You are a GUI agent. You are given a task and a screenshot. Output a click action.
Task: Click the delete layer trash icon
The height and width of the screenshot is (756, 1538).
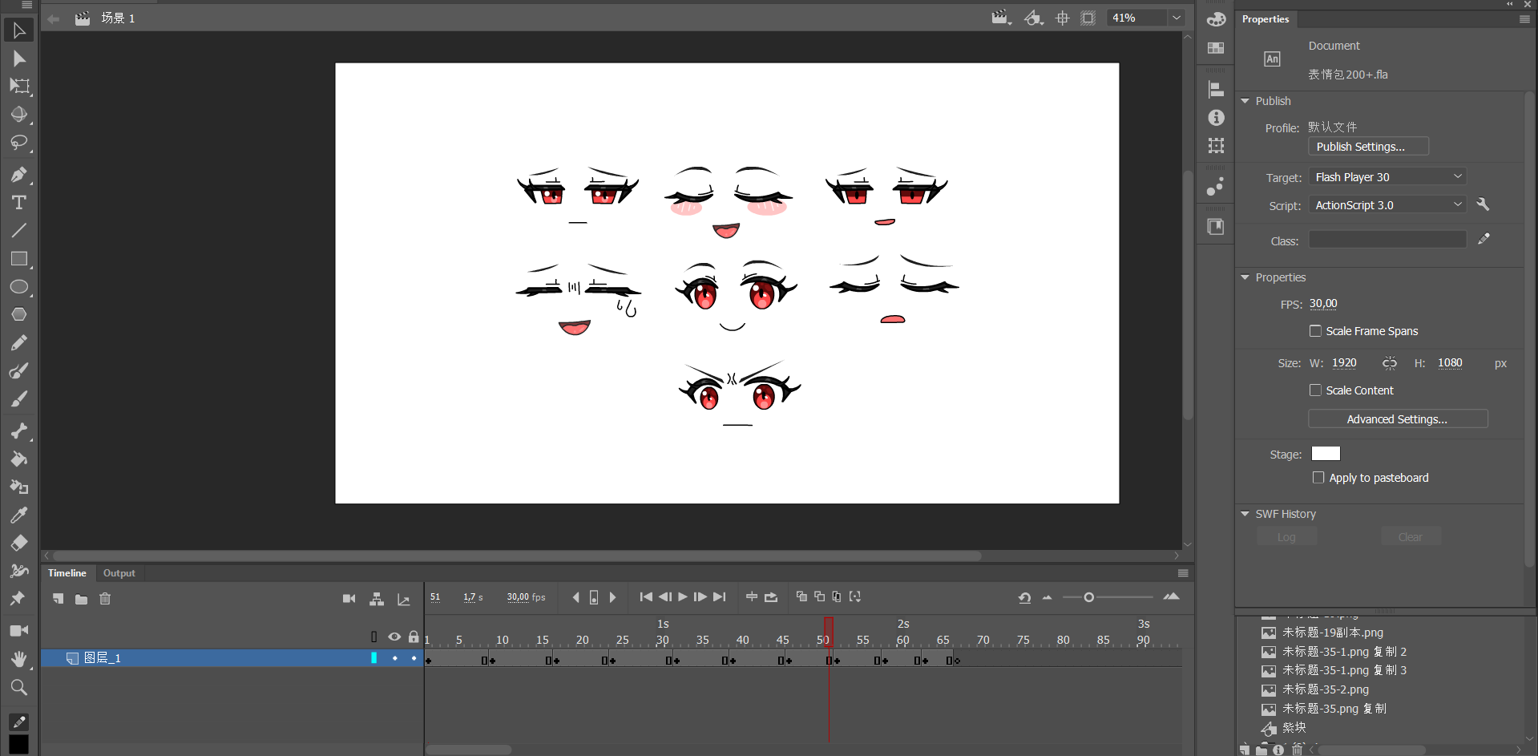tap(105, 599)
